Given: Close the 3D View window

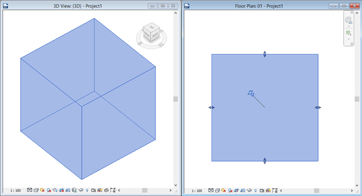Looking at the screenshot, I should tap(173, 6).
